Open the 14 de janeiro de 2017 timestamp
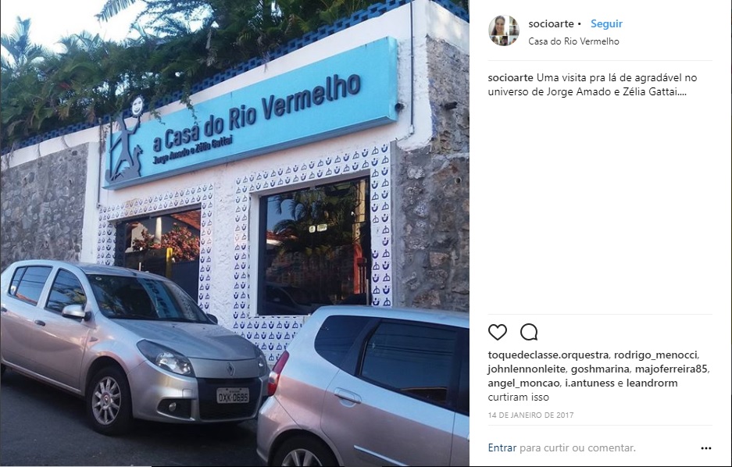 [530, 415]
